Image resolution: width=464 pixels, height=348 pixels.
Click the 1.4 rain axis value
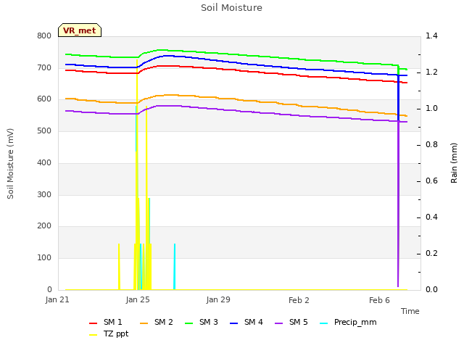pos(431,36)
